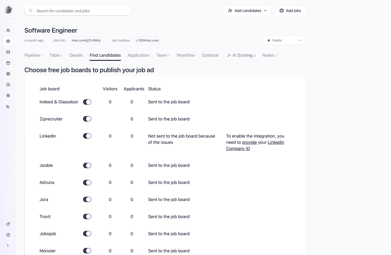391x255 pixels.
Task: Switch to the Team tab
Action: [163, 55]
